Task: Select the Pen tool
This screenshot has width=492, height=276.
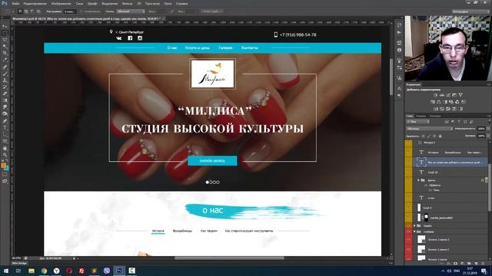Action: tap(5, 121)
